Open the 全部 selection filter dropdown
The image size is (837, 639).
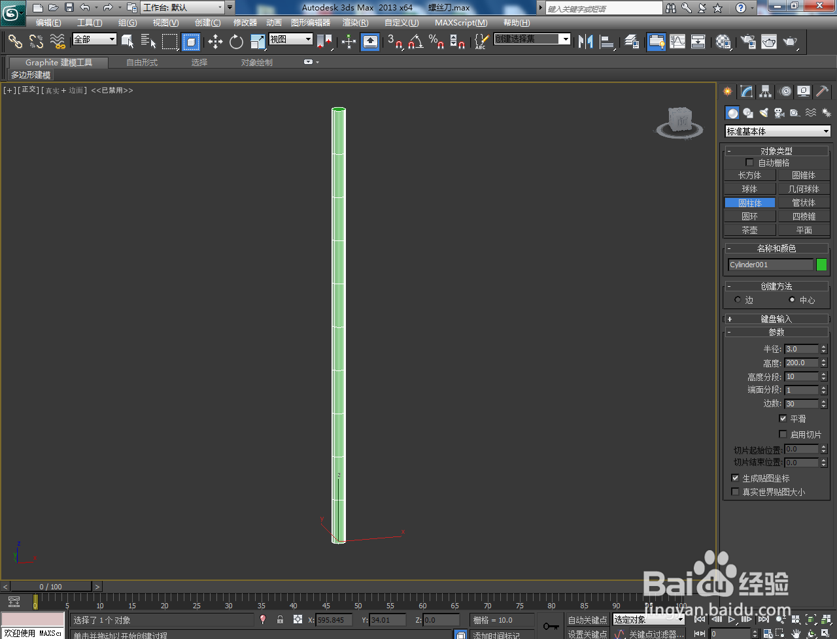click(94, 39)
